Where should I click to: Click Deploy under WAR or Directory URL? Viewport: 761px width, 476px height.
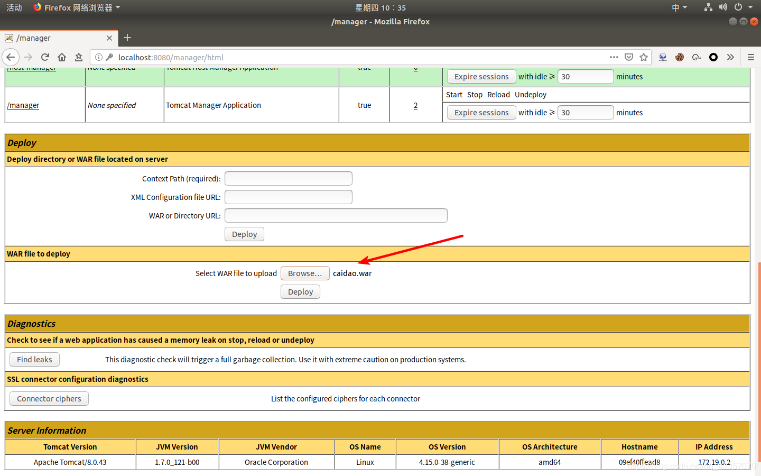tap(244, 234)
